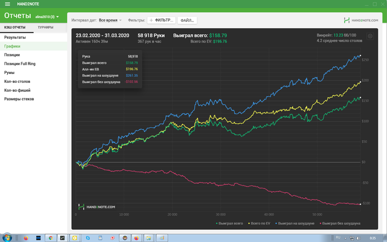387x242 pixels.
Task: Click the taskbar clock showing 0:35
Action: point(373,238)
